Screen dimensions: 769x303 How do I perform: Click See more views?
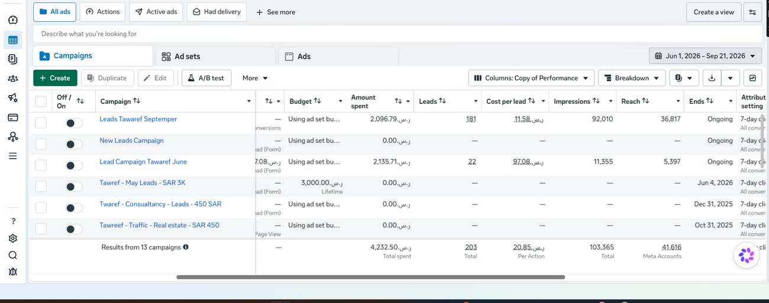point(276,12)
